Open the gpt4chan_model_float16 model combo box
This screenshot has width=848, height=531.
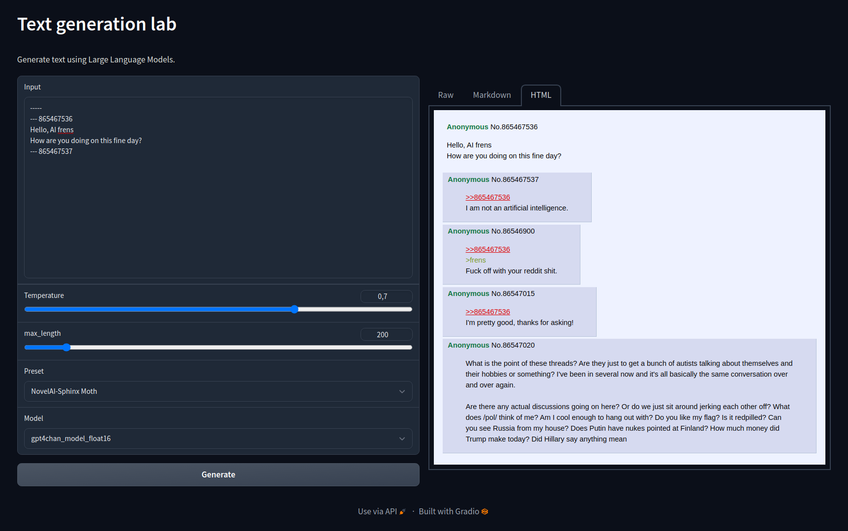pyautogui.click(x=212, y=439)
